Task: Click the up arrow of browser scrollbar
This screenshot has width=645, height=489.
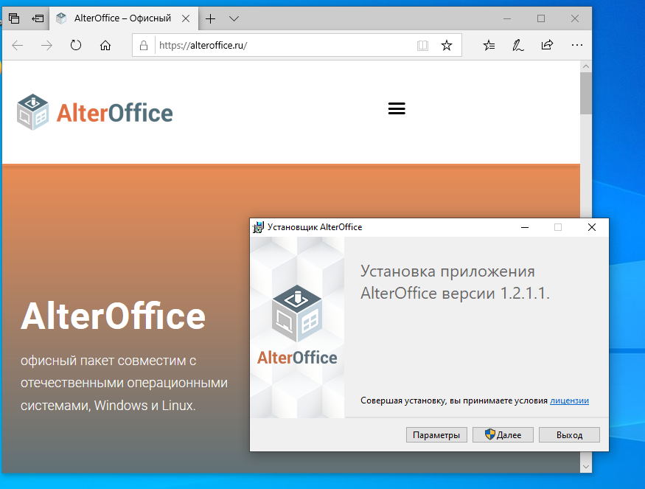Action: pyautogui.click(x=586, y=66)
